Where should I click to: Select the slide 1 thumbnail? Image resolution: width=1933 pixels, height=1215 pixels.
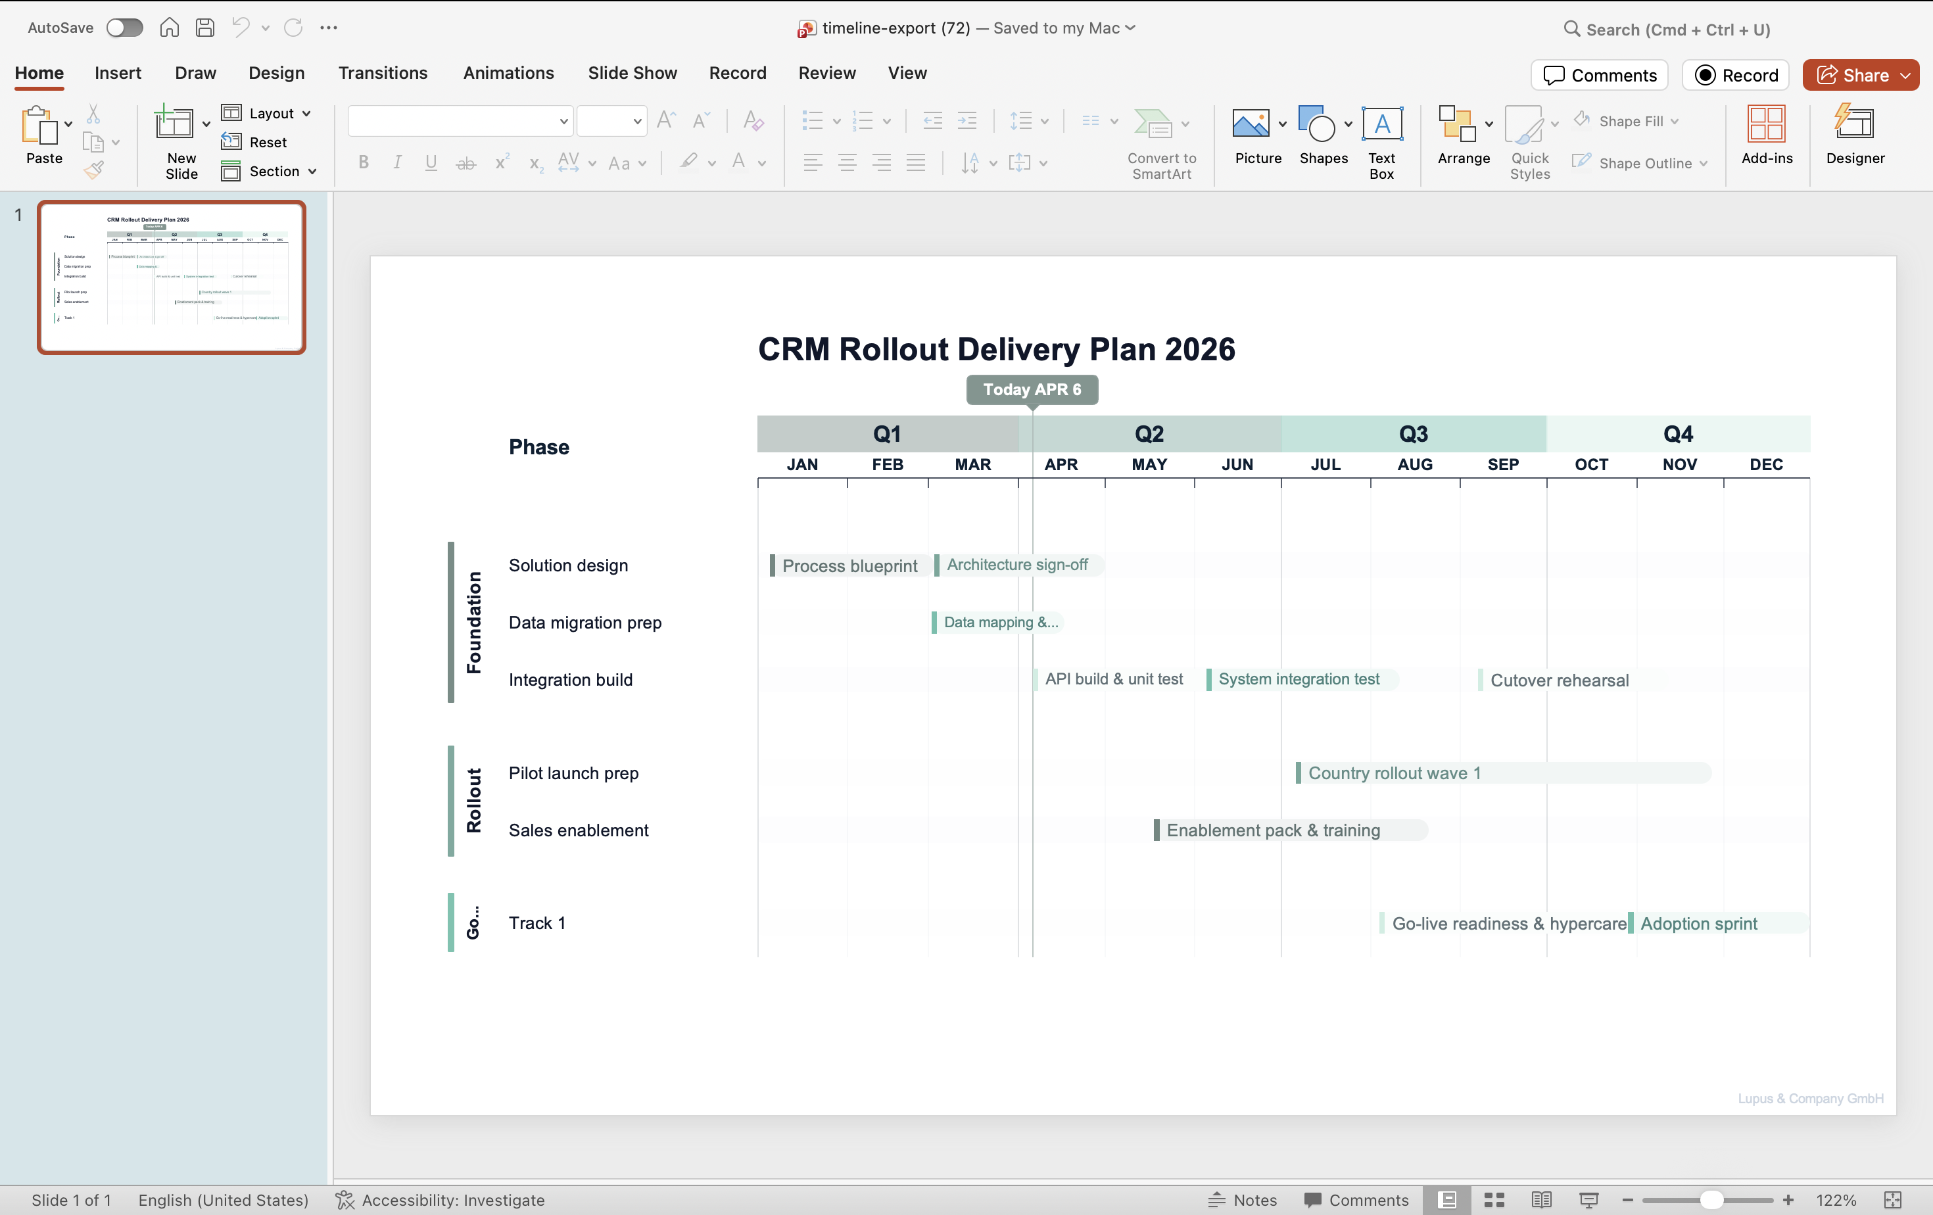point(171,277)
